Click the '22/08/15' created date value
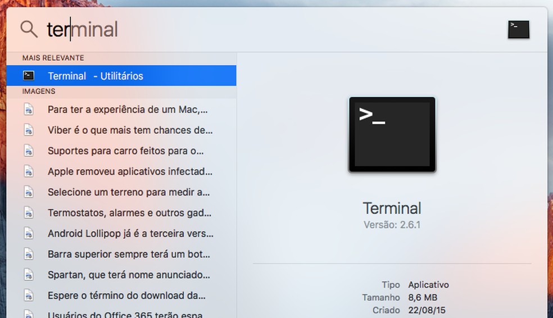Screen dimensions: 553x318 (x=427, y=310)
